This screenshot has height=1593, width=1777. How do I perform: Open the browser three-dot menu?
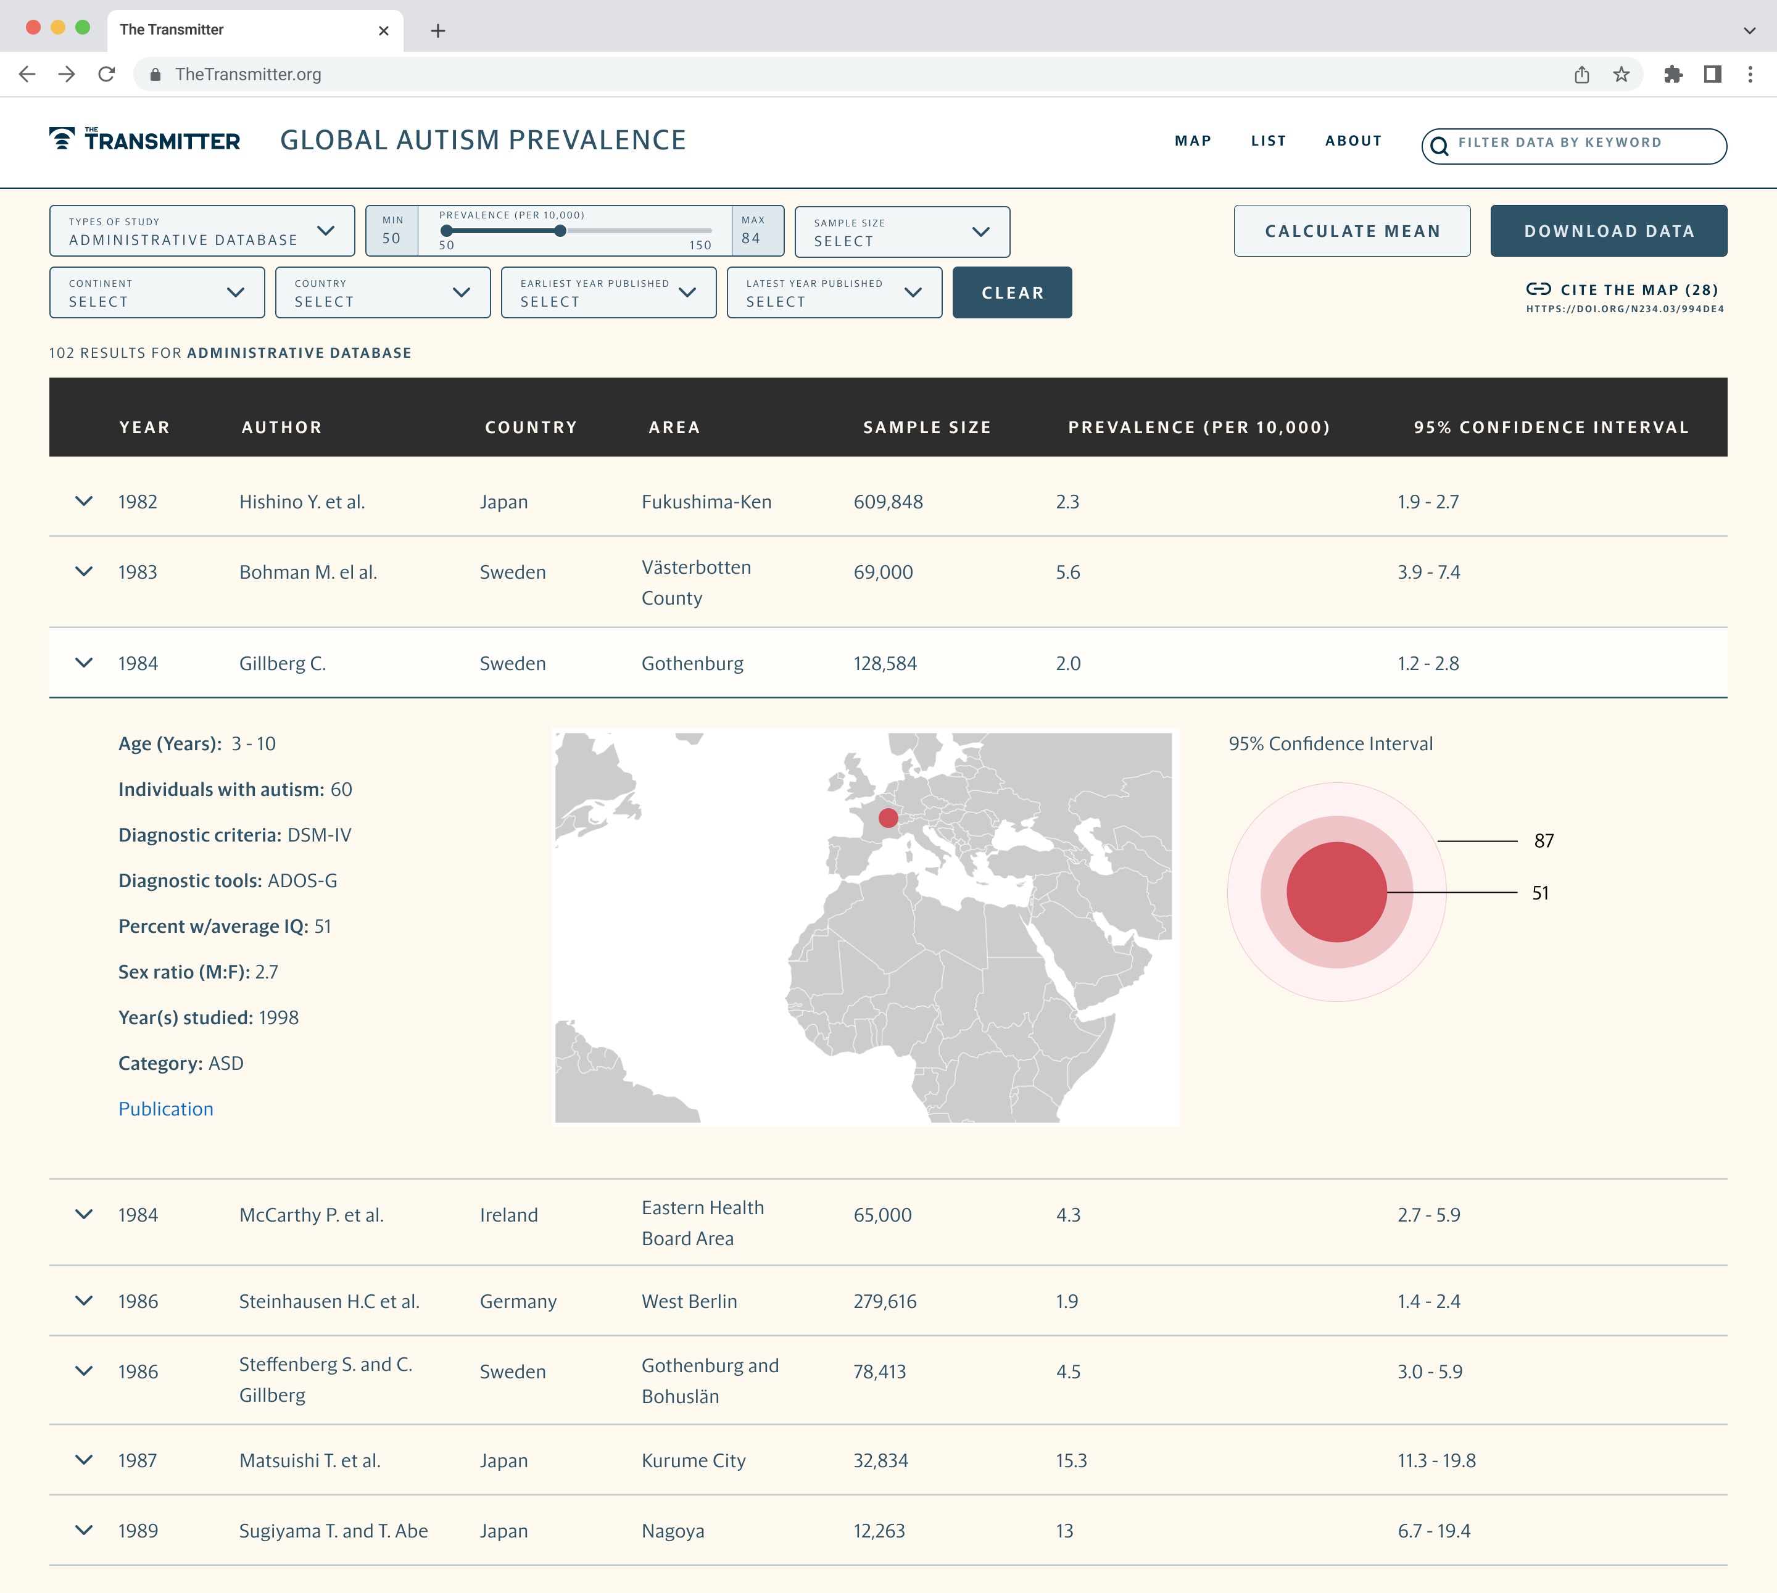pos(1750,75)
